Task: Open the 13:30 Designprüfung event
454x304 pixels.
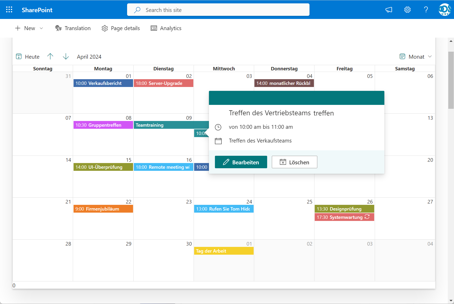Action: (344, 209)
